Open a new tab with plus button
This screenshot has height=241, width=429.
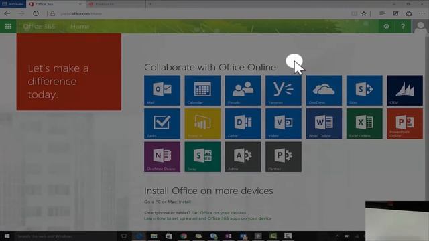point(150,4)
